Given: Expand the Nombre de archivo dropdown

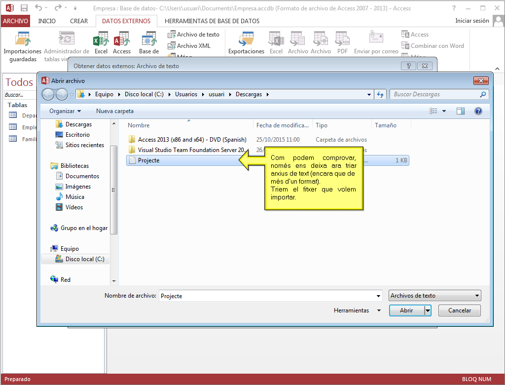Looking at the screenshot, I should (x=378, y=296).
